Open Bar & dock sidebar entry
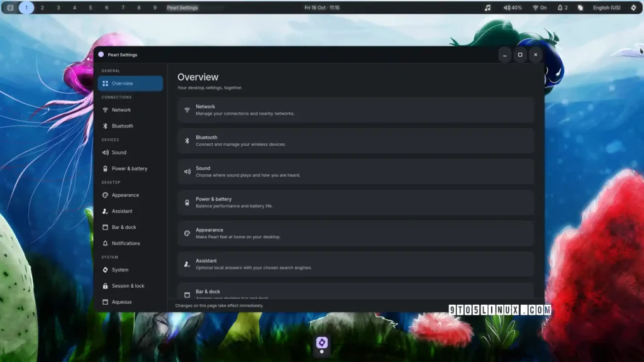This screenshot has height=362, width=644. click(130, 227)
